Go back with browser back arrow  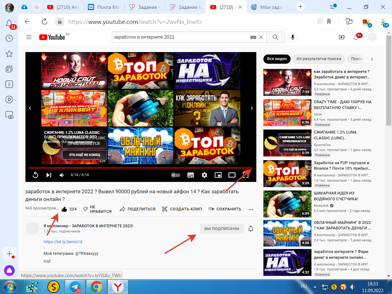point(28,21)
